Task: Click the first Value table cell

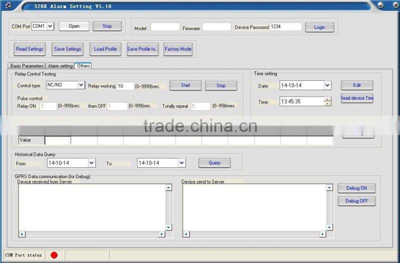Action: point(58,140)
